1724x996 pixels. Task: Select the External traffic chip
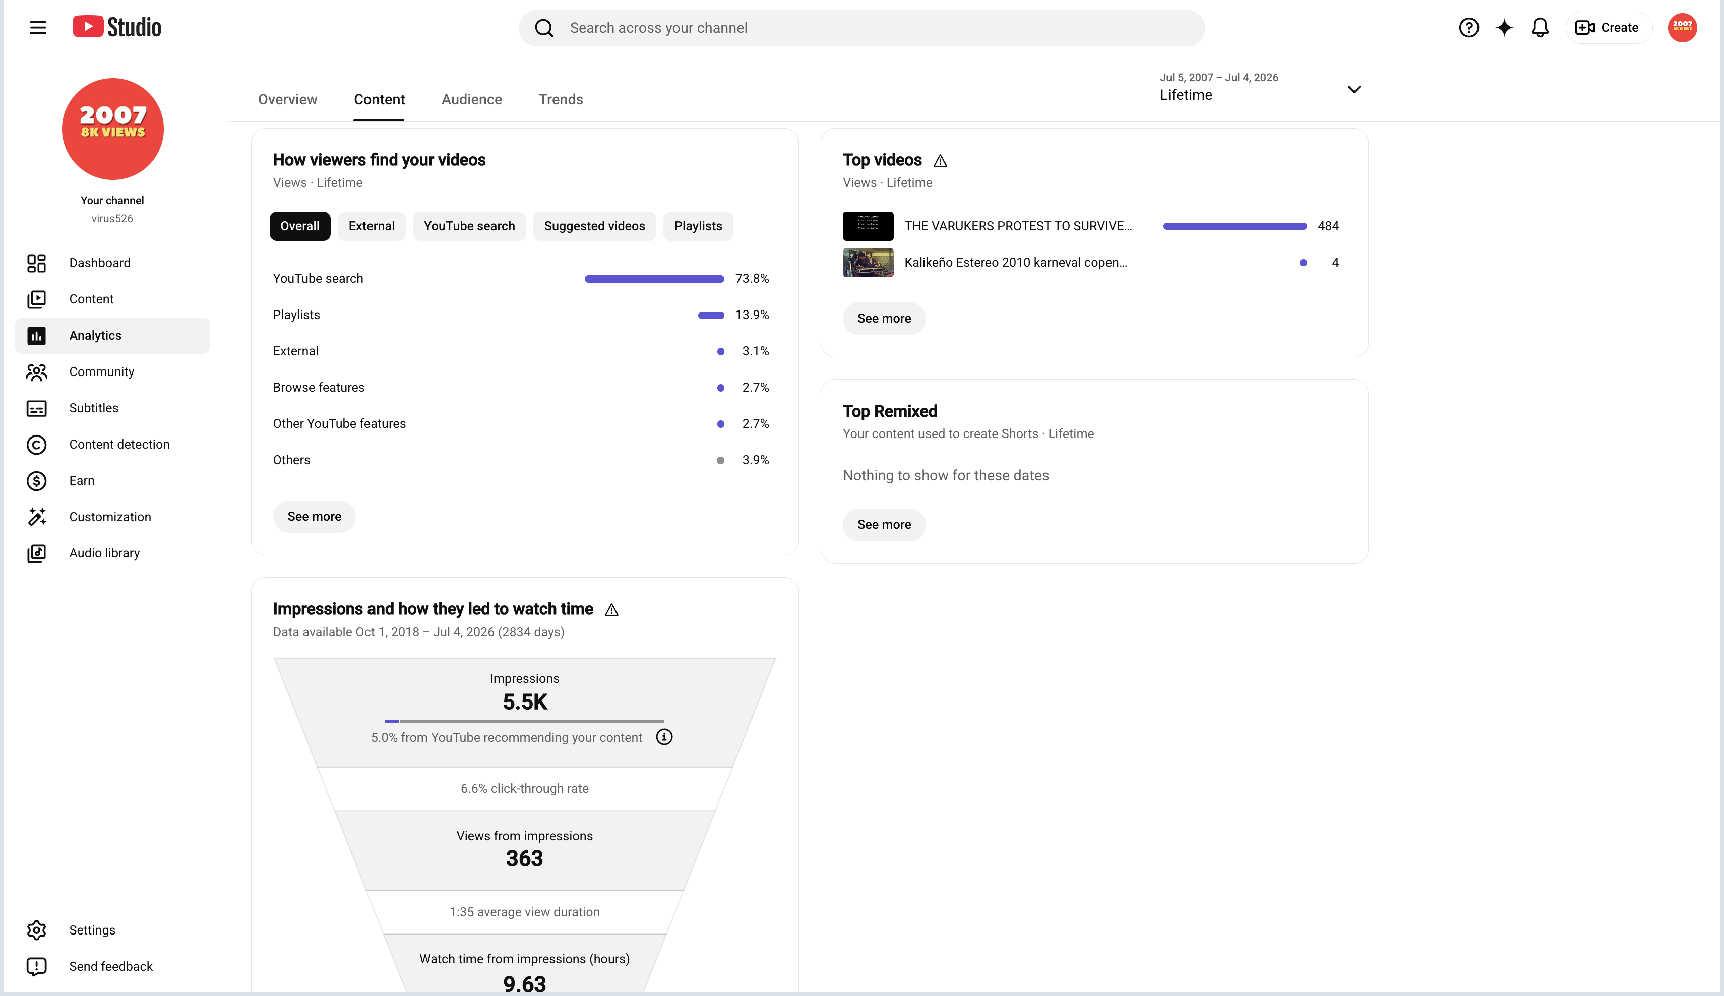[x=372, y=226]
